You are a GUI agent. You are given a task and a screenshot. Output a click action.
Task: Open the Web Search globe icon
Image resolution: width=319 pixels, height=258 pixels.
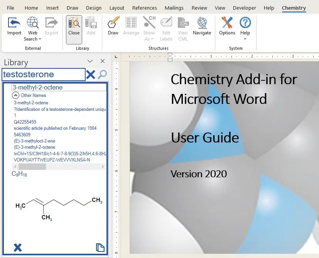(32, 22)
